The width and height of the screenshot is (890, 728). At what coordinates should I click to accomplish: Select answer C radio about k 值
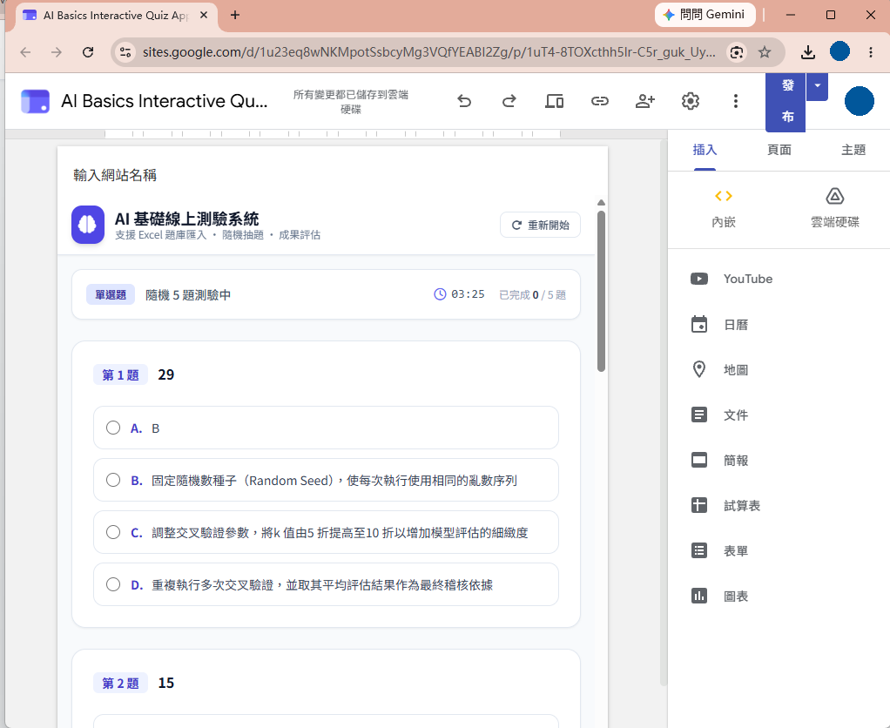[113, 532]
